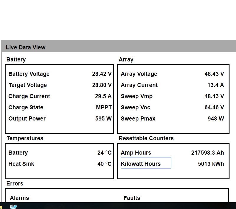Click the Battery section heading
236x209 pixels.
[x=16, y=60]
